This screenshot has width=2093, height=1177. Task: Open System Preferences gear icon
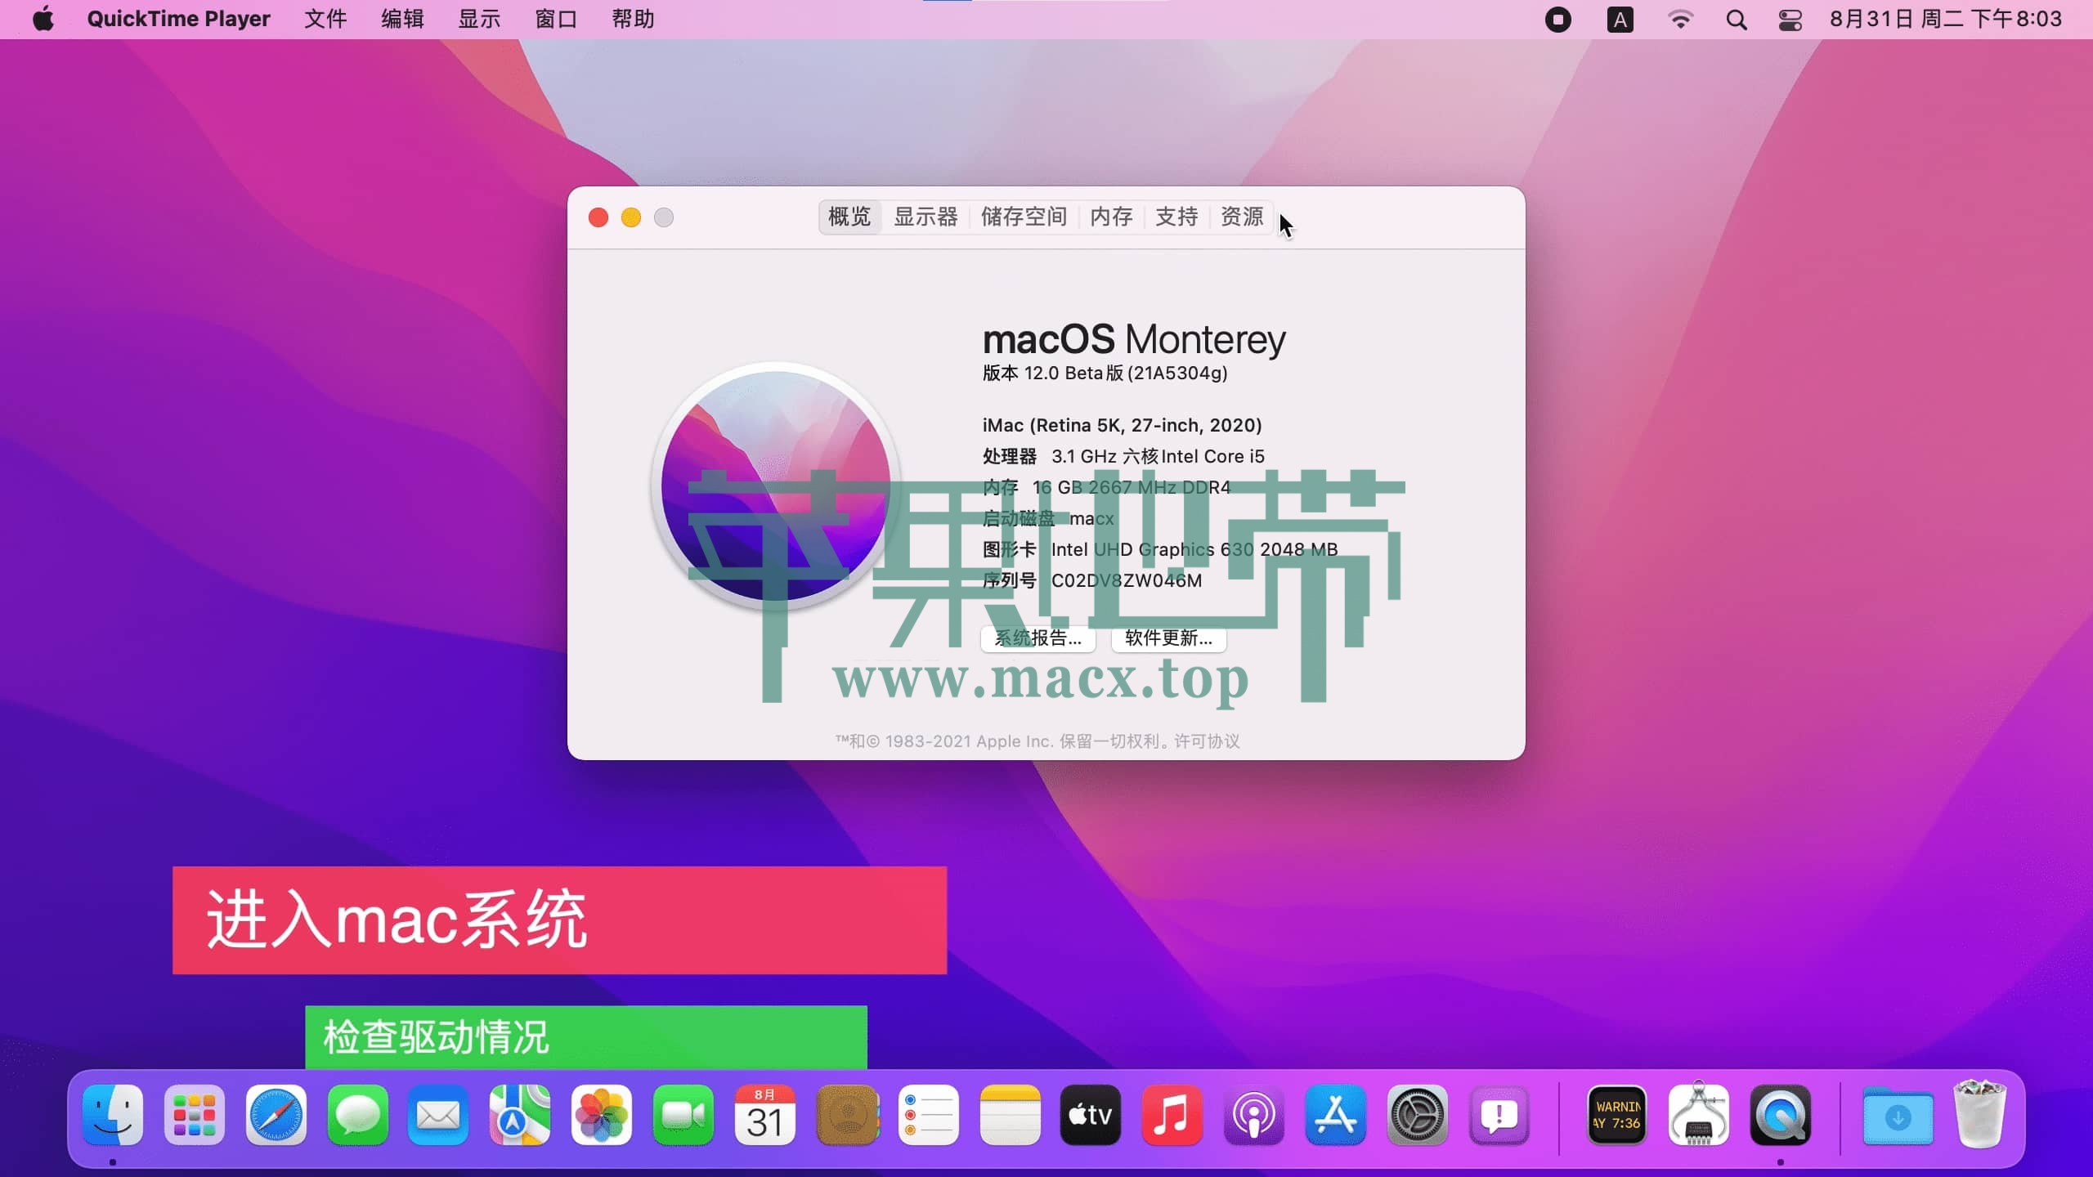pyautogui.click(x=1417, y=1115)
